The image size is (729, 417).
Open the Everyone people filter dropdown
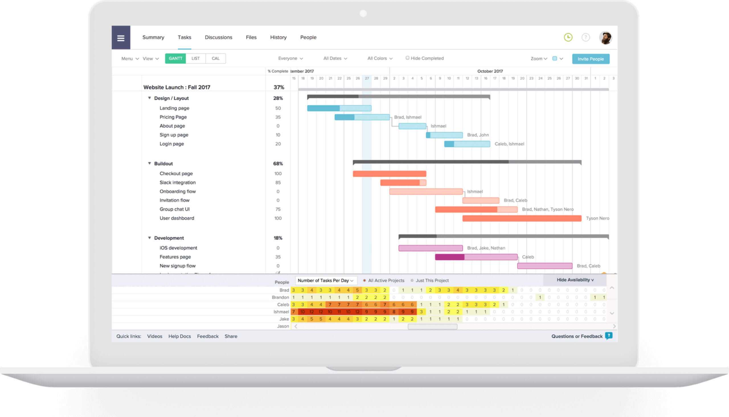[291, 58]
